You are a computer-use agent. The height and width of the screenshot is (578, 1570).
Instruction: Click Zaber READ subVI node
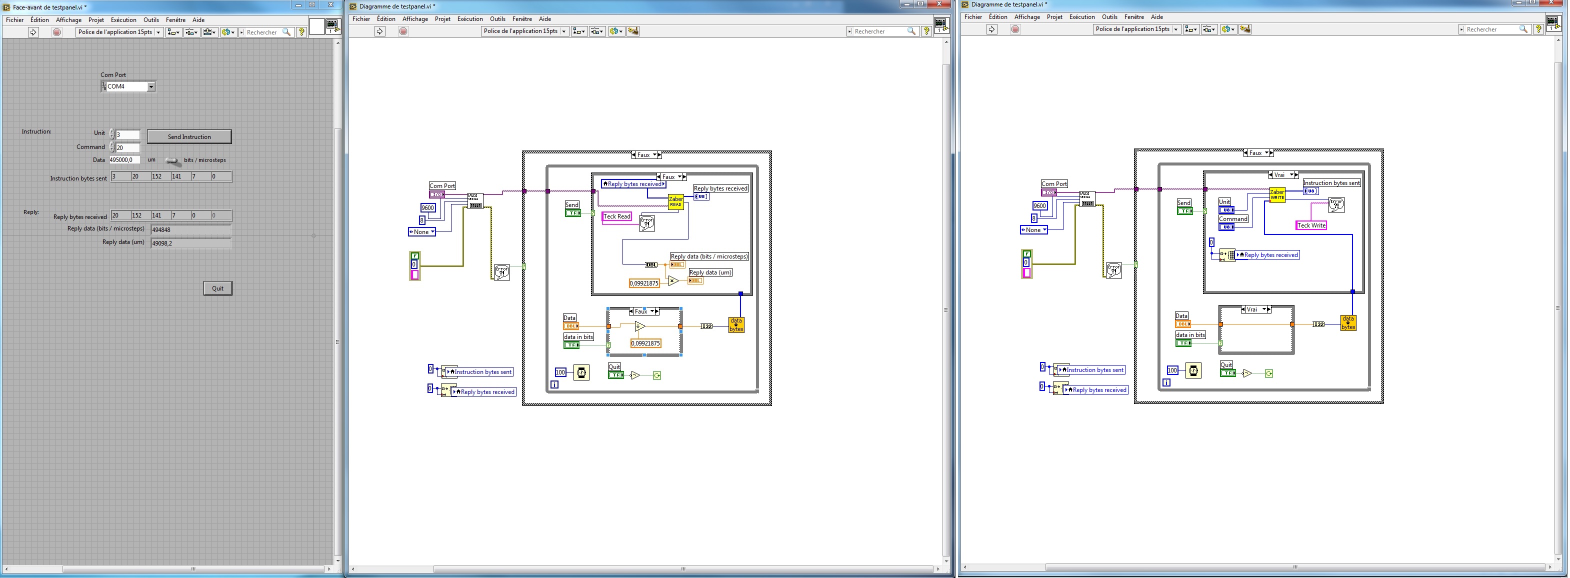[x=676, y=202]
